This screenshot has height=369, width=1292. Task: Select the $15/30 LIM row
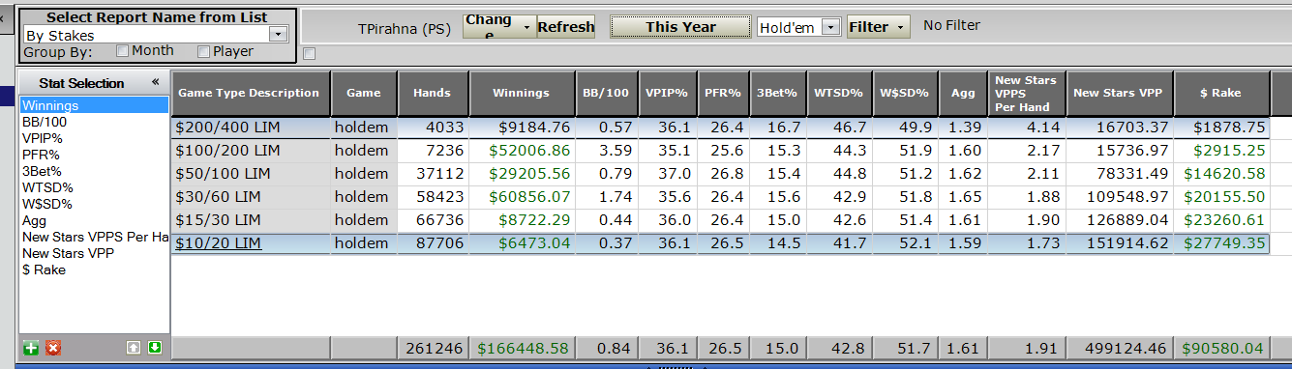click(720, 219)
